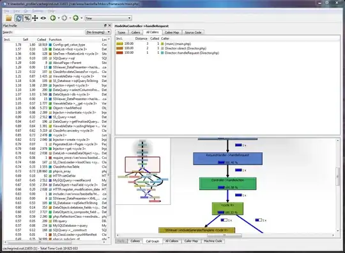Screen dimensions: 345x253
Task: Toggle cycle detection toolbar button
Action: (19, 18)
